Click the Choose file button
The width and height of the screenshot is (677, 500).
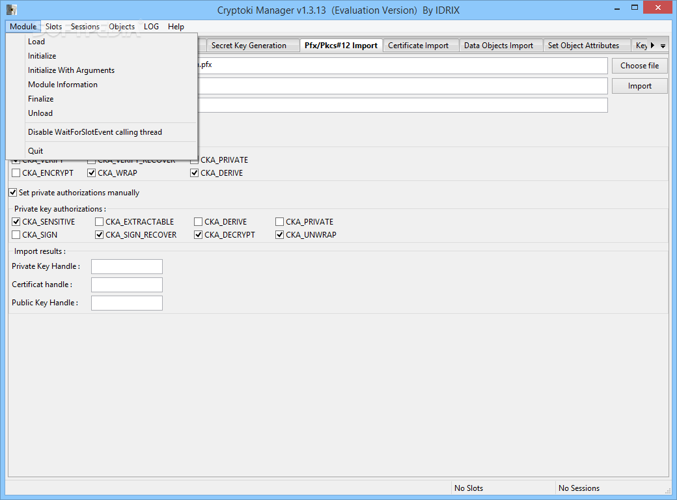pos(639,66)
